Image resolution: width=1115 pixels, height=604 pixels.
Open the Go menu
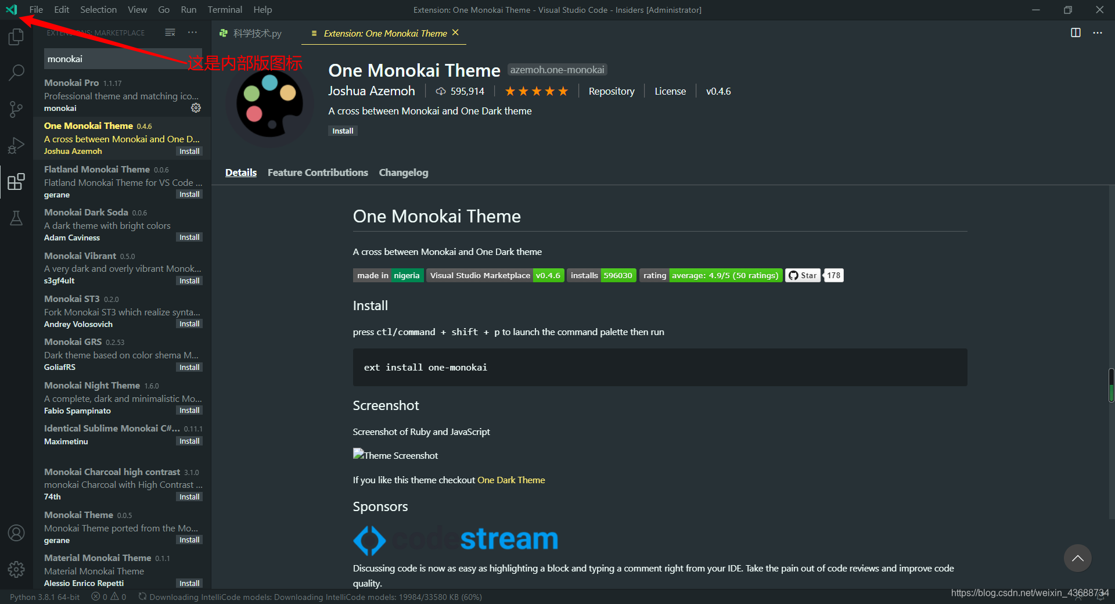pyautogui.click(x=164, y=9)
